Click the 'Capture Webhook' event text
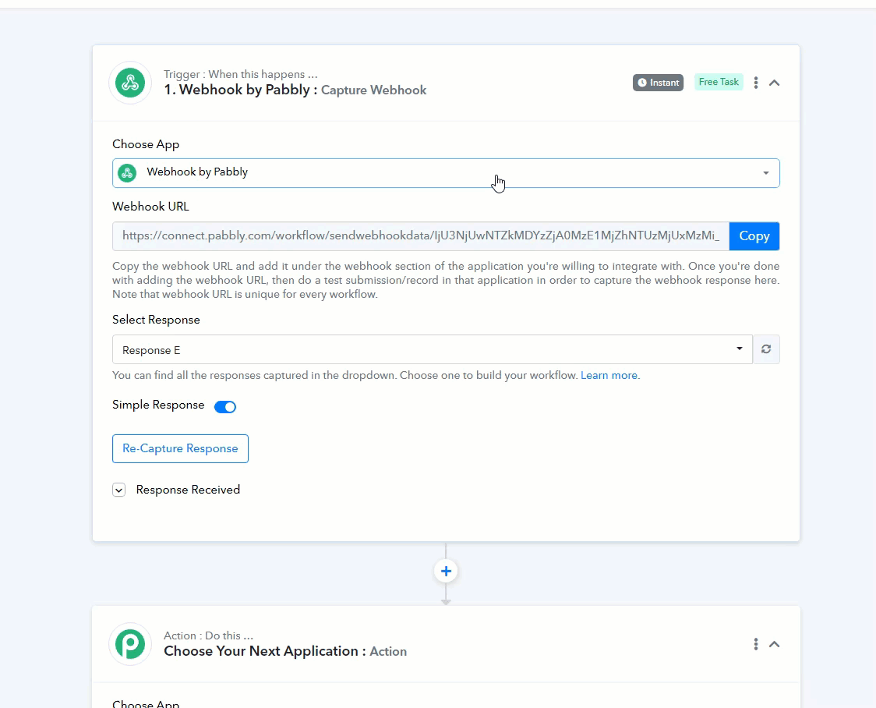Image resolution: width=876 pixels, height=708 pixels. pyautogui.click(x=373, y=90)
